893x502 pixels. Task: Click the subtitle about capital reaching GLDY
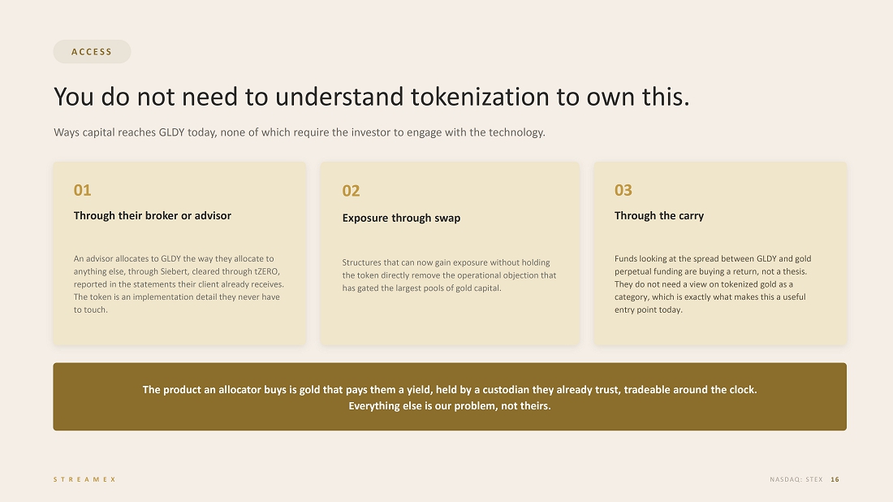tap(300, 132)
